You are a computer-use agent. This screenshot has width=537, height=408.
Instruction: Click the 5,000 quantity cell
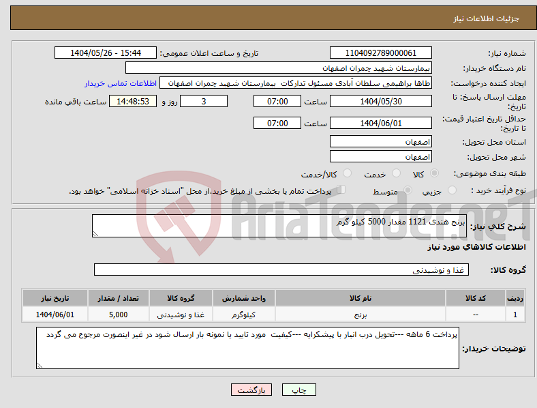118,315
